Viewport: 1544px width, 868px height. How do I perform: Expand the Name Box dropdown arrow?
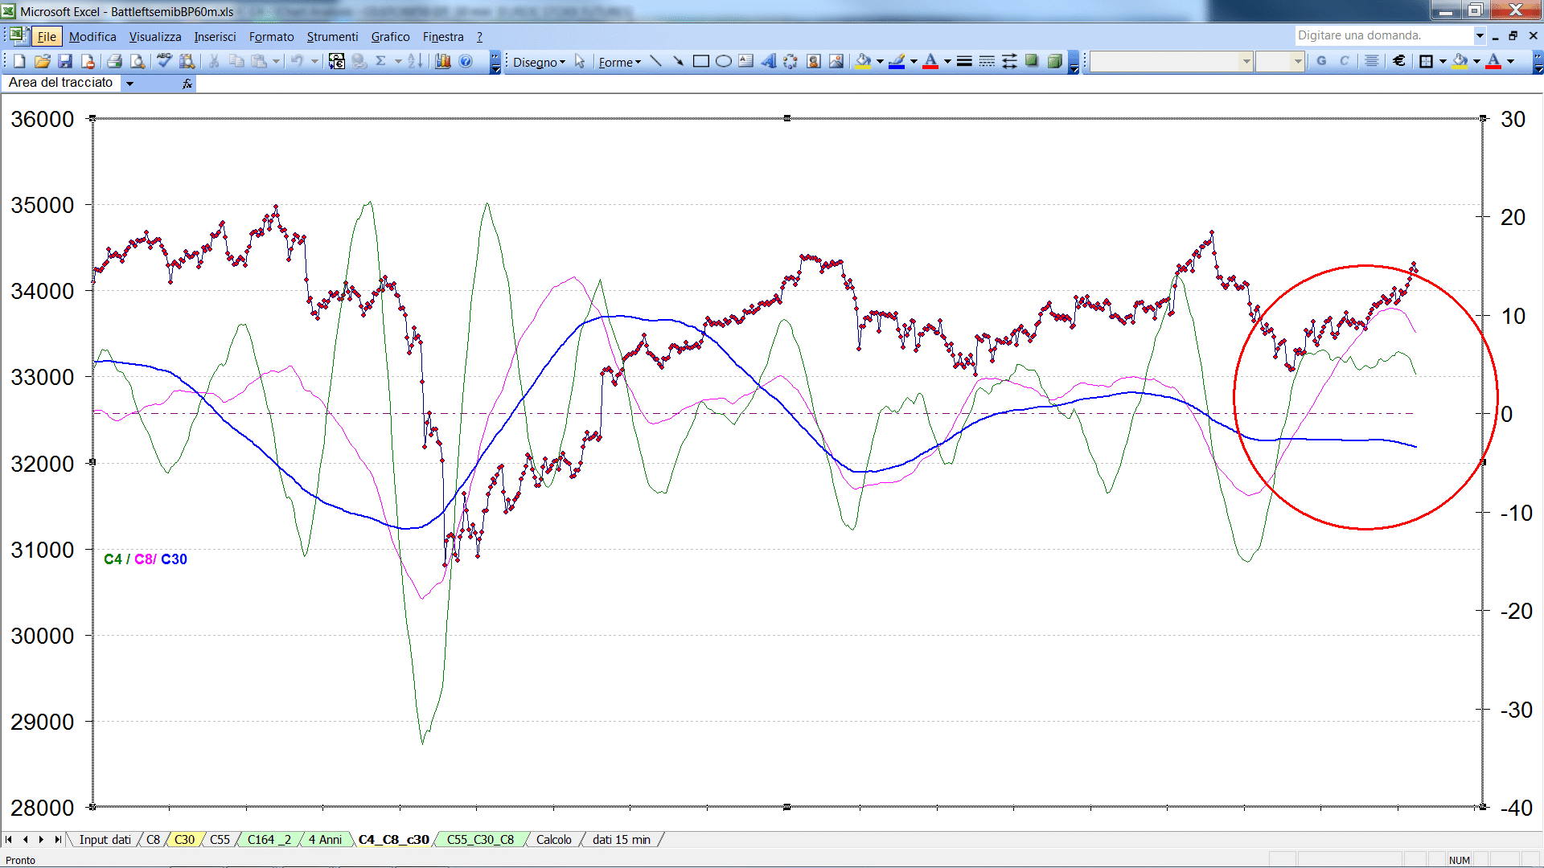pos(129,83)
